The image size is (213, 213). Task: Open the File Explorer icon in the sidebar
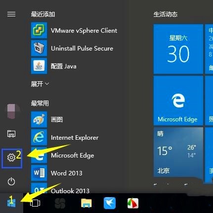point(11,134)
